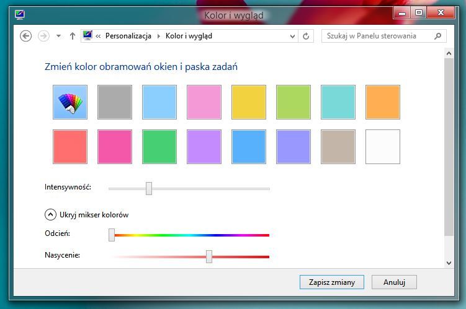Maximize the Kolor i wygląd window
Viewport: 466px width, 309px height.
(x=419, y=13)
